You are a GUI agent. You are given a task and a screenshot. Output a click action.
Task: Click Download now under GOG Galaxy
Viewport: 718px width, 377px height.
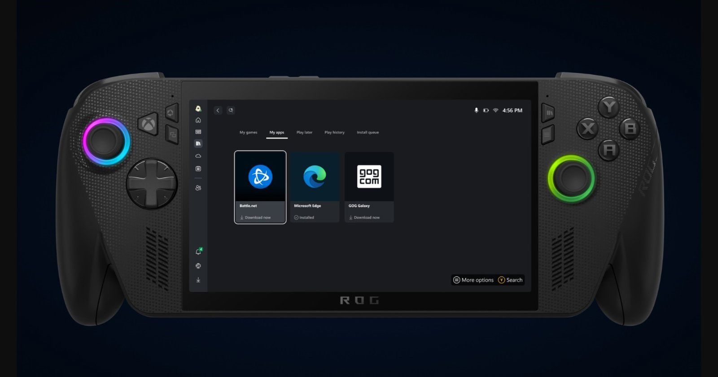364,217
